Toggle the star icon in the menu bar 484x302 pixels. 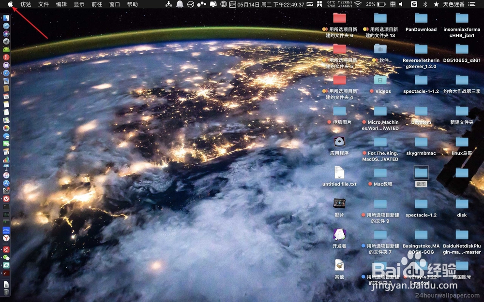(x=436, y=4)
